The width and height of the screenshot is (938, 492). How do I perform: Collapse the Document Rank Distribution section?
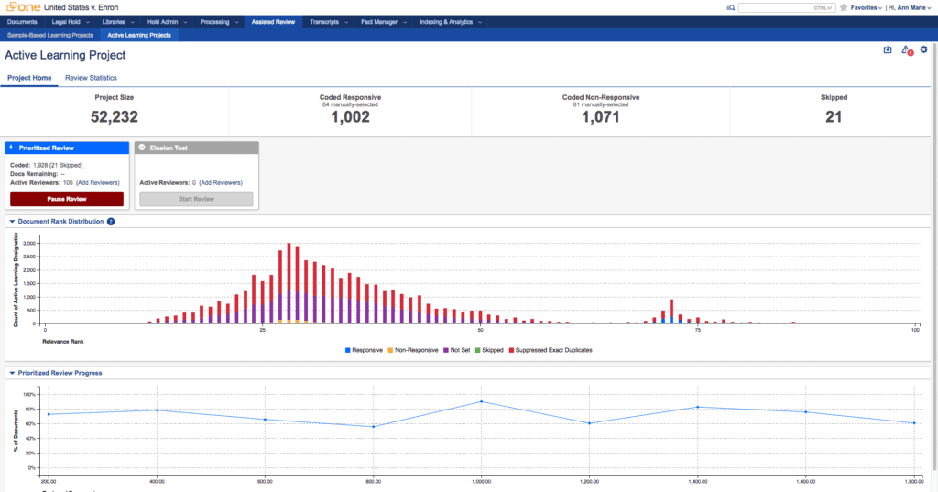tap(12, 222)
